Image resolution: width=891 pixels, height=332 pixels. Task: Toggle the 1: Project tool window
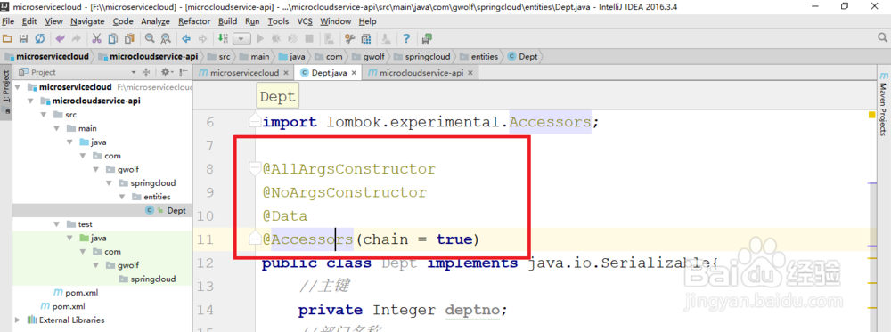(x=6, y=92)
